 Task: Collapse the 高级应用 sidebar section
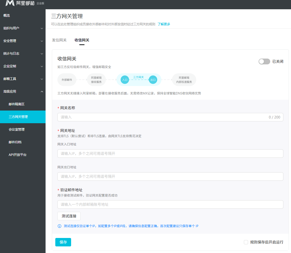23,92
